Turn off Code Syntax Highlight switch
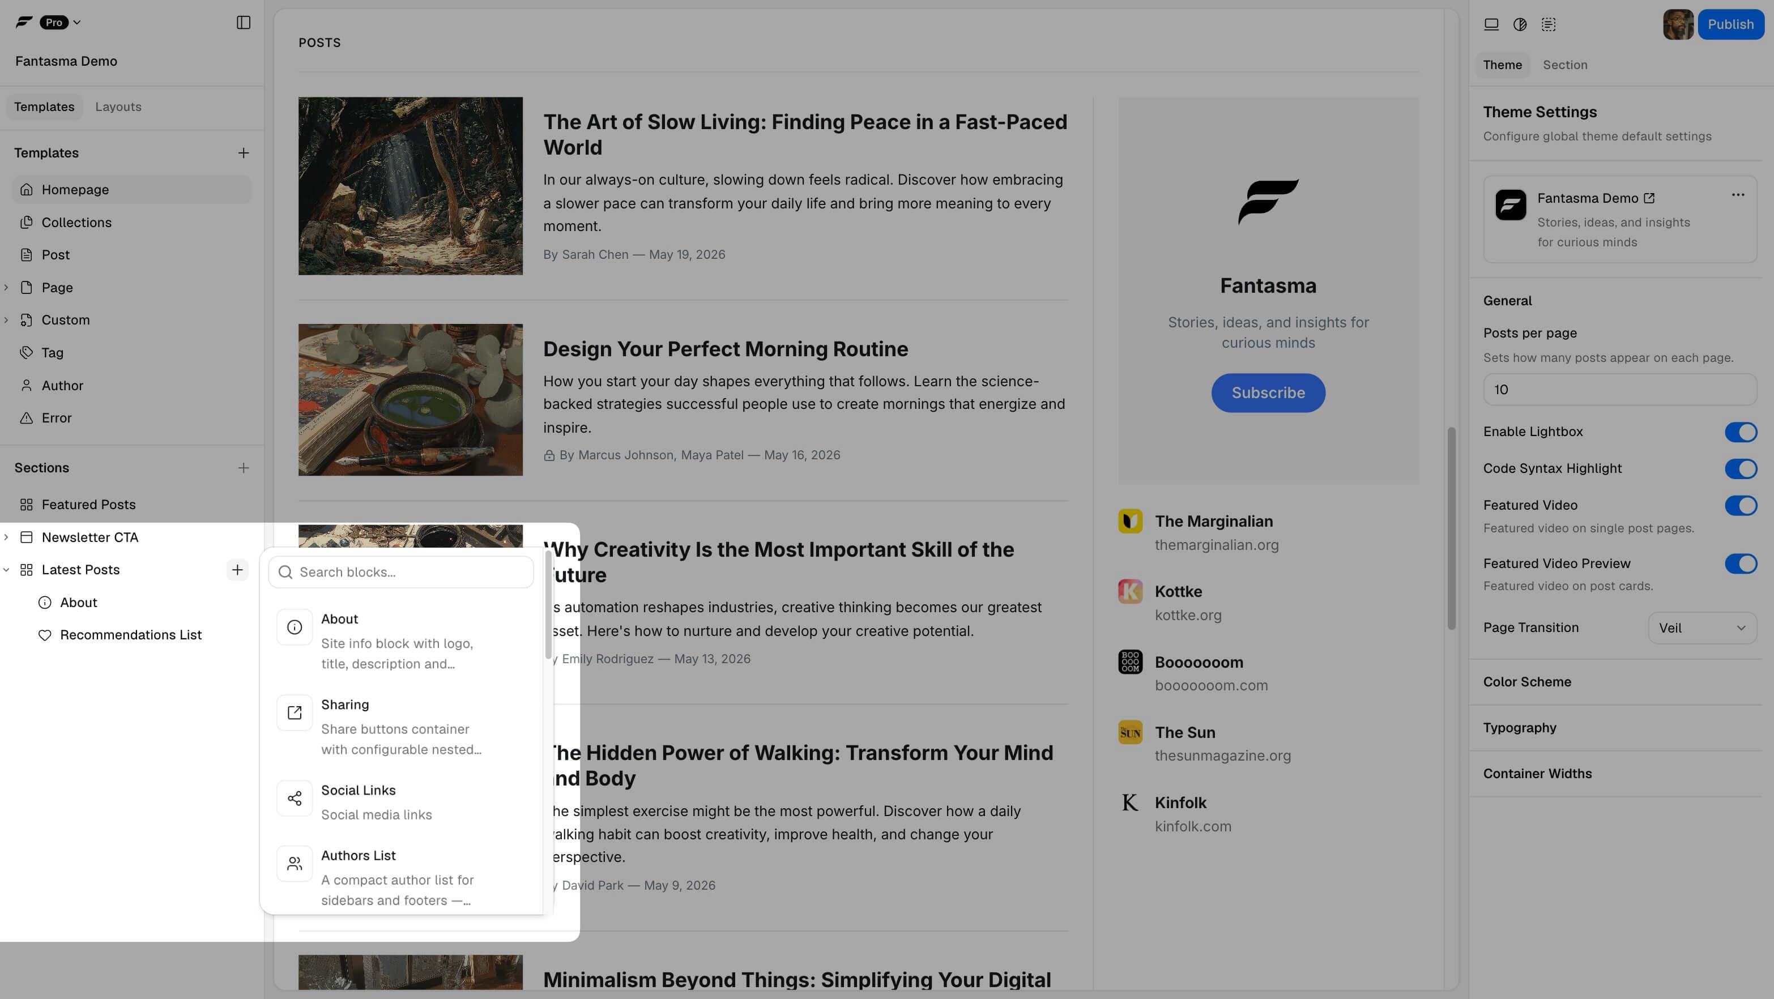The width and height of the screenshot is (1774, 999). [x=1741, y=469]
